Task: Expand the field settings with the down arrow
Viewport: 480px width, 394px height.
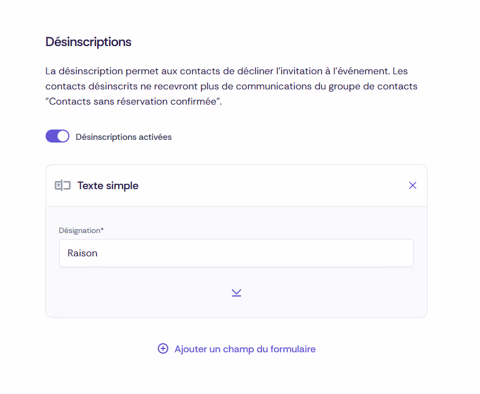Action: (x=236, y=292)
